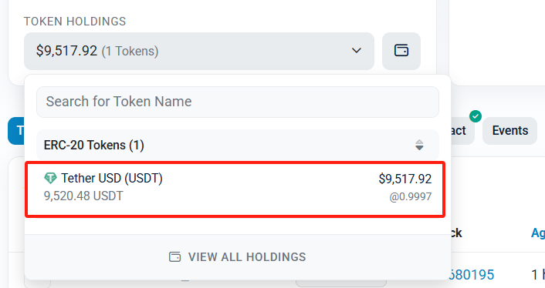
Task: Collapse the ERC-20 Tokens (1) section header
Action: [x=238, y=146]
